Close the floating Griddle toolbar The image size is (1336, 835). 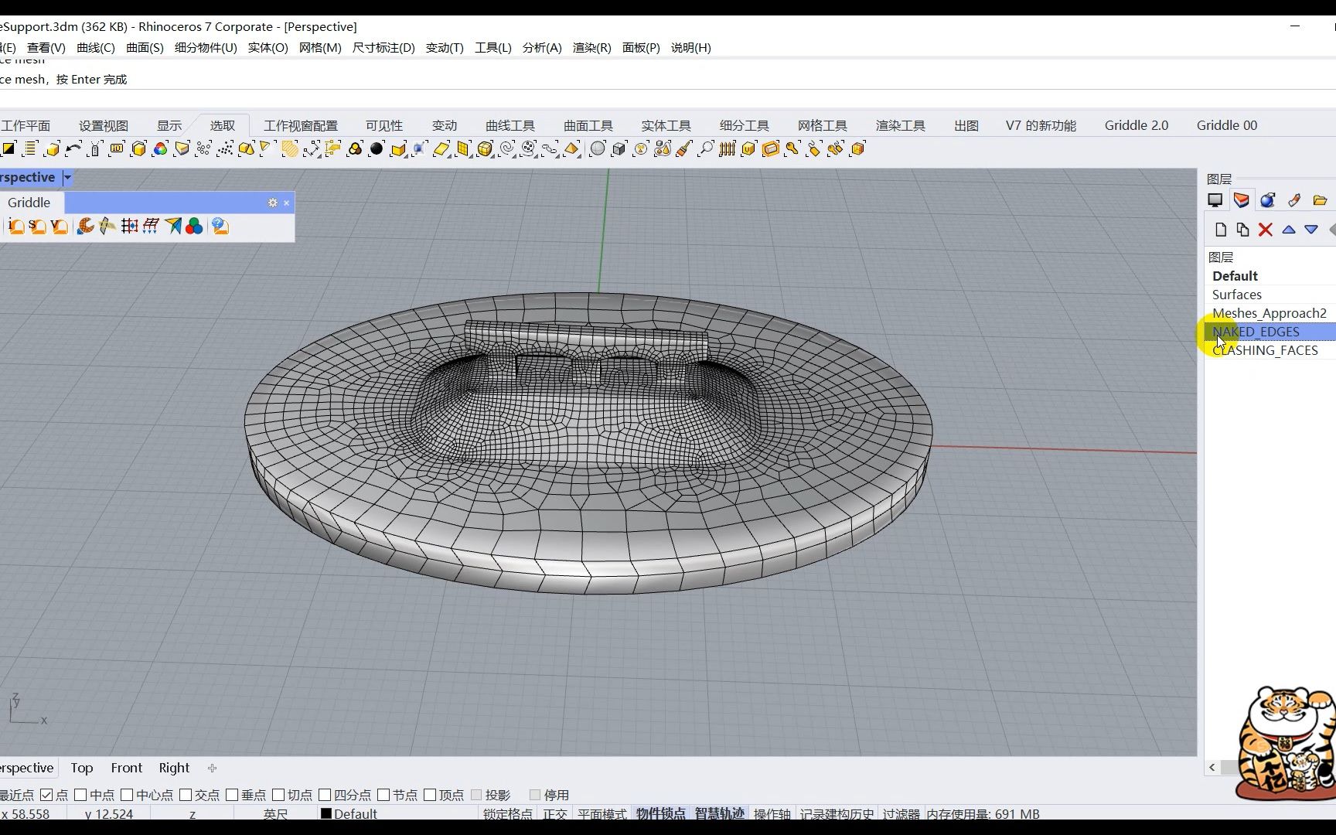click(286, 203)
